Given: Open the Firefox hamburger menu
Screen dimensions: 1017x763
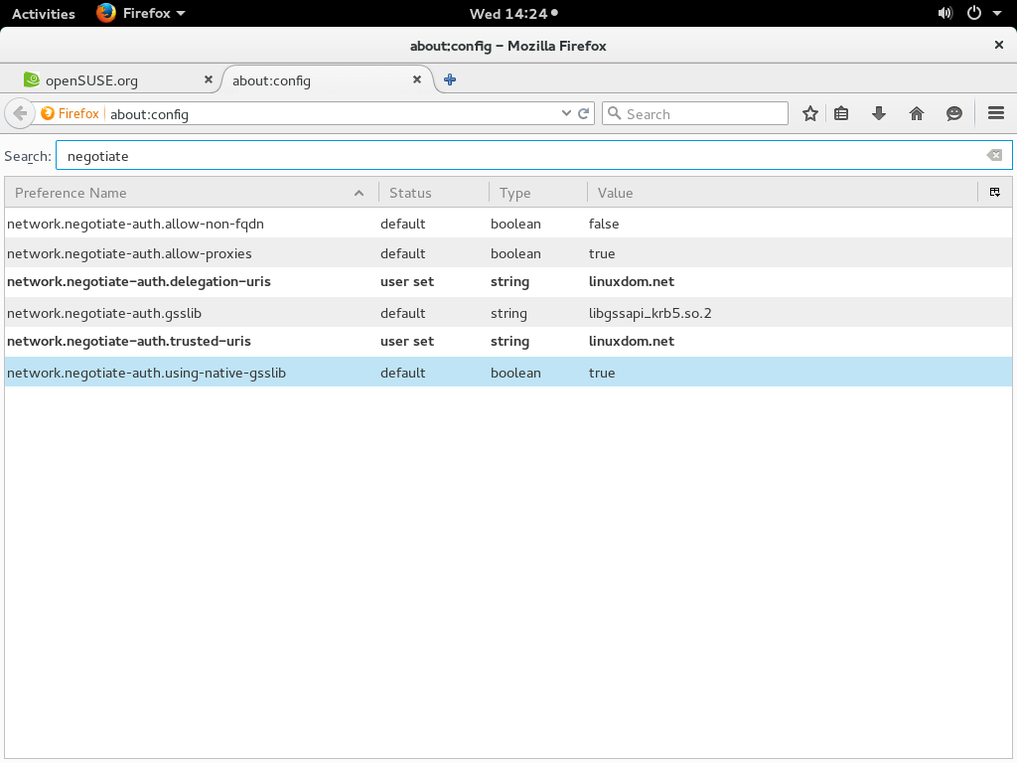Looking at the screenshot, I should [995, 113].
